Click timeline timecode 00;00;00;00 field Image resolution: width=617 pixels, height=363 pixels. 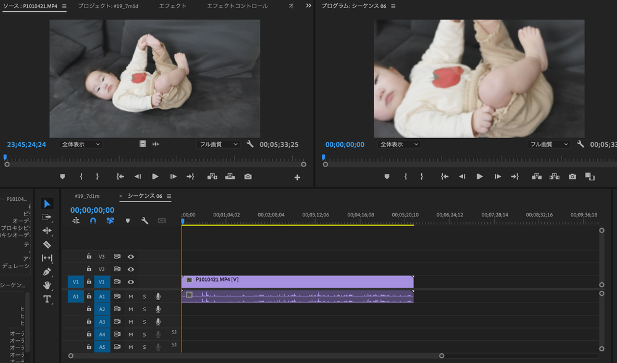[x=93, y=210]
